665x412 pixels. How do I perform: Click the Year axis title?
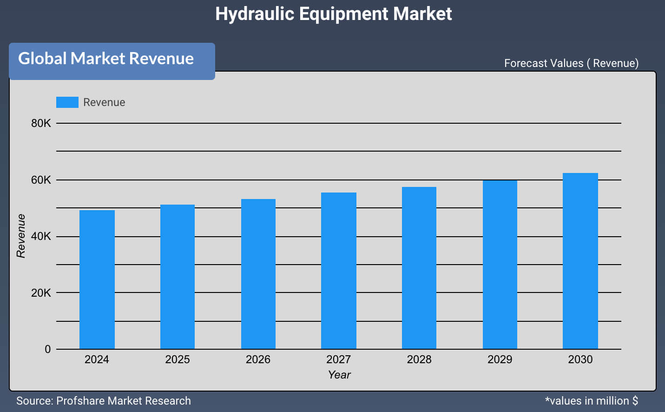click(x=339, y=375)
